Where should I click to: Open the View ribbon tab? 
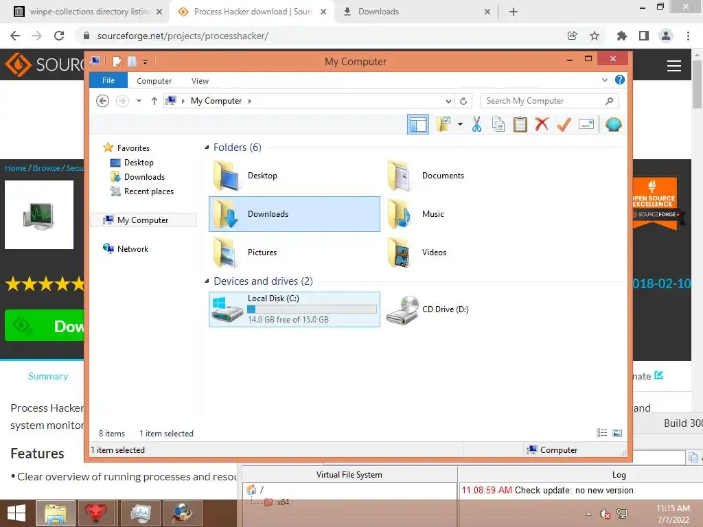coord(200,81)
